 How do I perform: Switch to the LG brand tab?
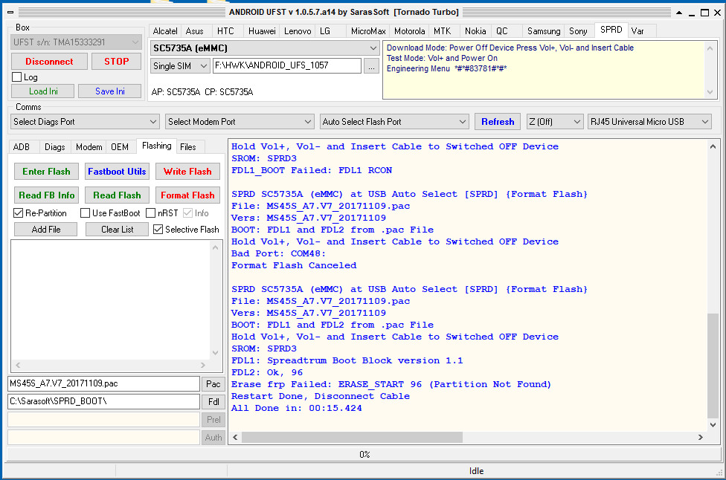(325, 31)
